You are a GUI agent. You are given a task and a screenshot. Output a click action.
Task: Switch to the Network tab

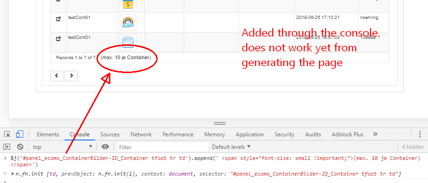[x=141, y=134]
